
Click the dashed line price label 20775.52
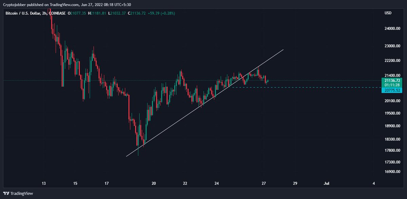[x=392, y=90]
